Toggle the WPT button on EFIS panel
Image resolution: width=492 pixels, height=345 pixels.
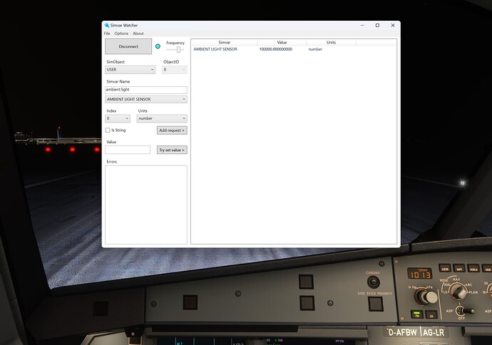(x=459, y=269)
